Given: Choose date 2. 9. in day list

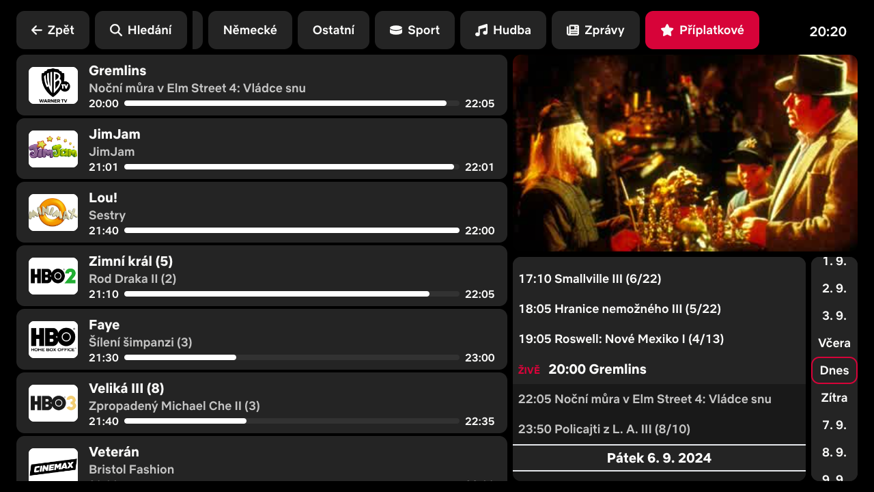Looking at the screenshot, I should [834, 288].
